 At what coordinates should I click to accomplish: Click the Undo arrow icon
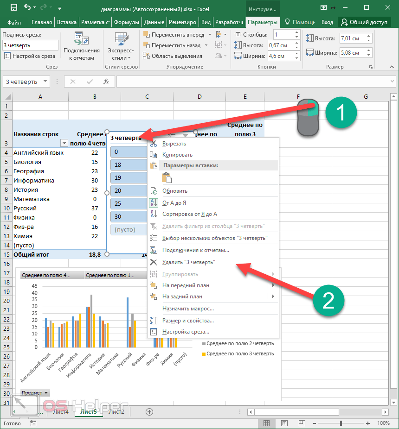click(x=27, y=8)
